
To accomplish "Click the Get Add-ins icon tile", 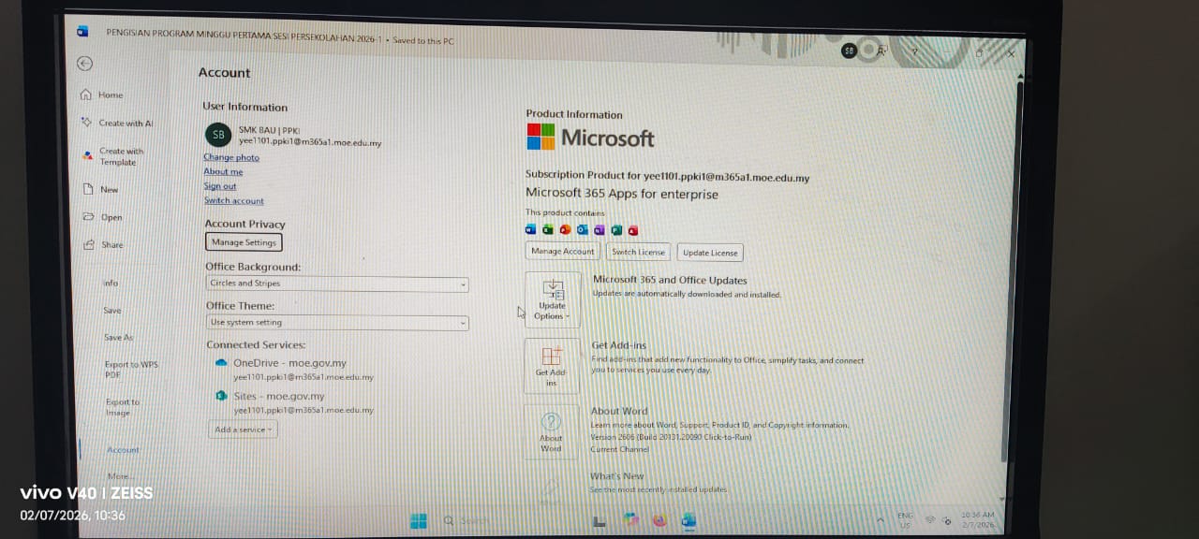I will (x=551, y=364).
